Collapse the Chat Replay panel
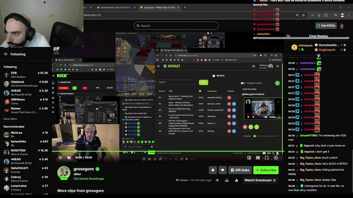353x198 pixels. pyautogui.click(x=288, y=36)
